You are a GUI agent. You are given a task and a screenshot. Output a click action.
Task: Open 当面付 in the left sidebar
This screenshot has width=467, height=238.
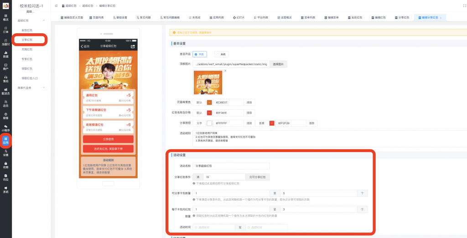[5, 42]
